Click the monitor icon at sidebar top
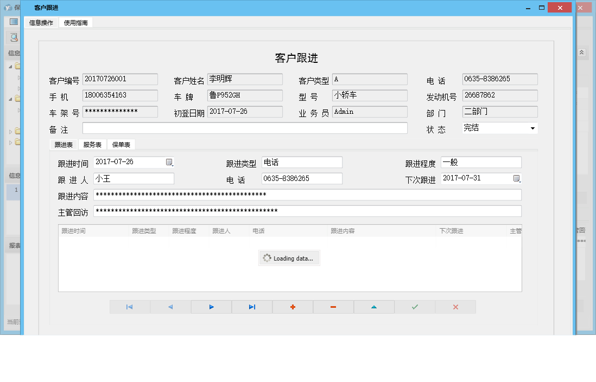 click(12, 21)
